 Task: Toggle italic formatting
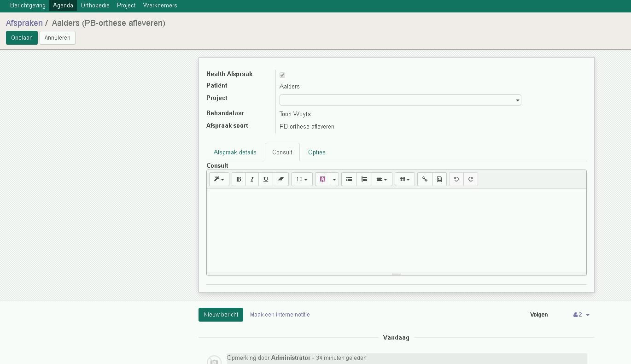tap(252, 179)
